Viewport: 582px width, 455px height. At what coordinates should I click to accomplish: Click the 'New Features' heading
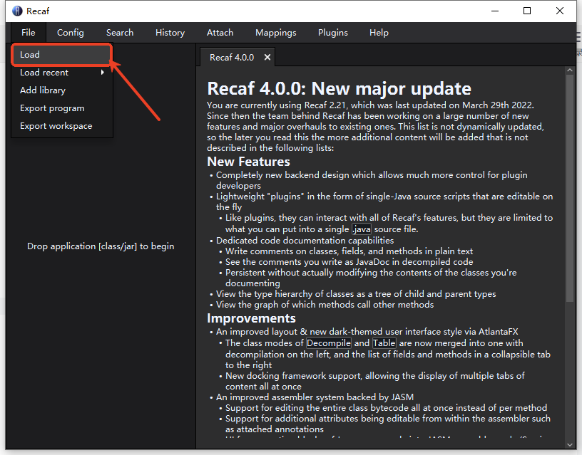click(248, 162)
